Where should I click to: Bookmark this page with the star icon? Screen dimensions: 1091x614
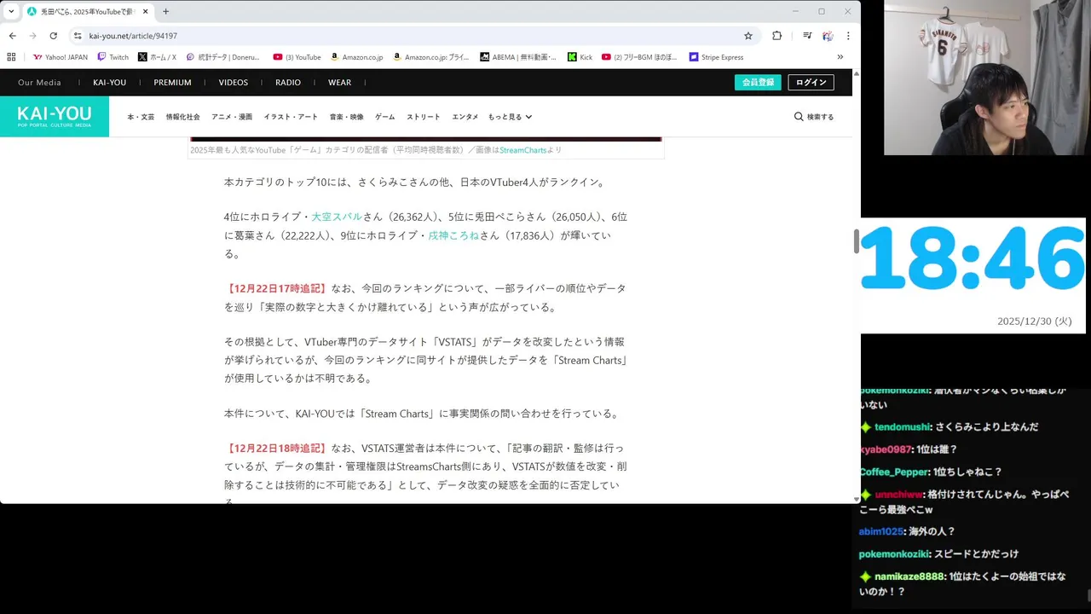click(x=748, y=36)
